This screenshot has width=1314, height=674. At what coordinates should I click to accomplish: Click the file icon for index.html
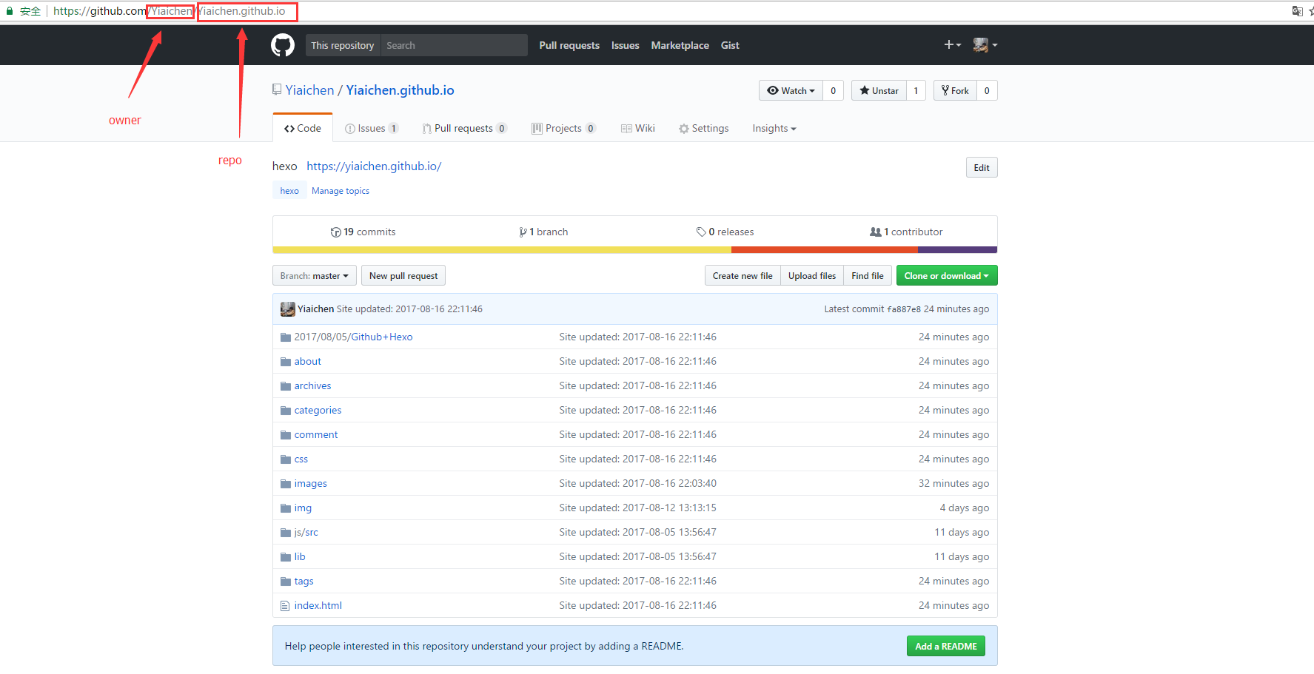285,606
